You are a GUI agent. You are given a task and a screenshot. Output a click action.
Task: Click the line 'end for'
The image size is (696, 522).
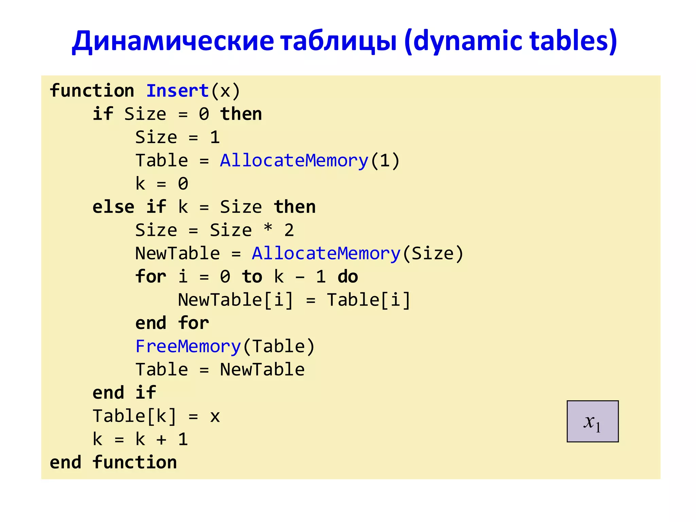tap(172, 323)
